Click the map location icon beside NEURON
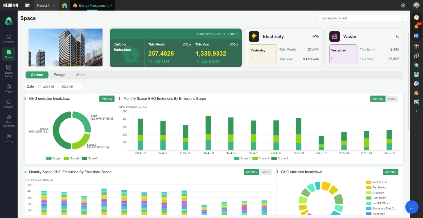Viewport: 423px width, 218px height. pyautogui.click(x=27, y=5)
